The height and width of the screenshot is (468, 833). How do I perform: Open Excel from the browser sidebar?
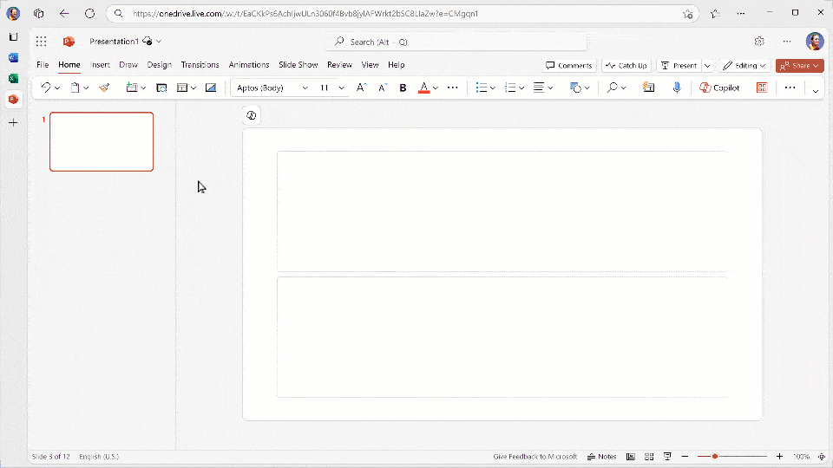(13, 79)
